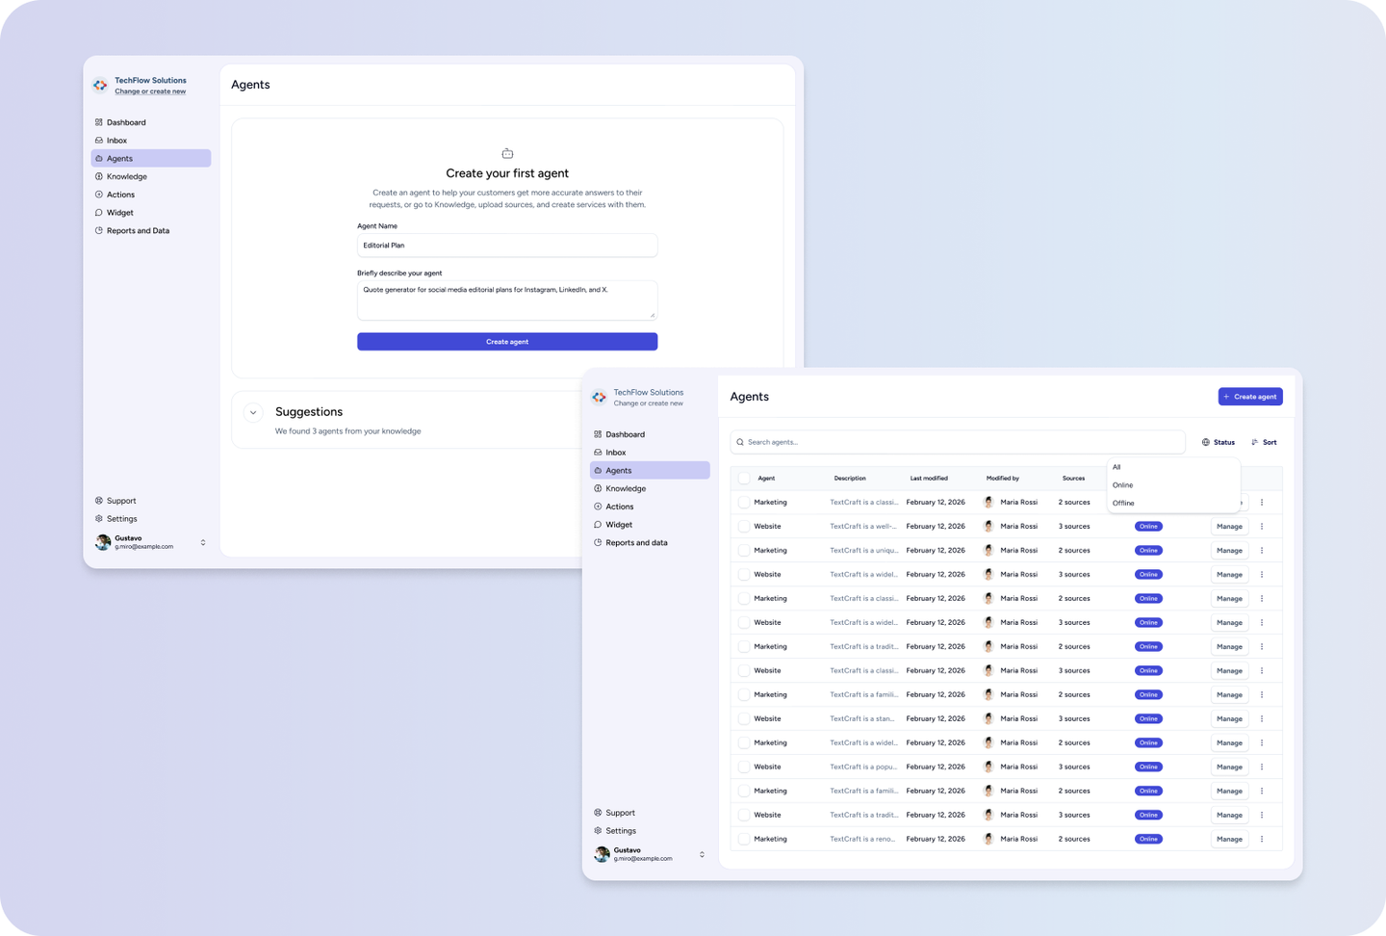Click the Last modified column header
Image resolution: width=1386 pixels, height=936 pixels.
(929, 479)
